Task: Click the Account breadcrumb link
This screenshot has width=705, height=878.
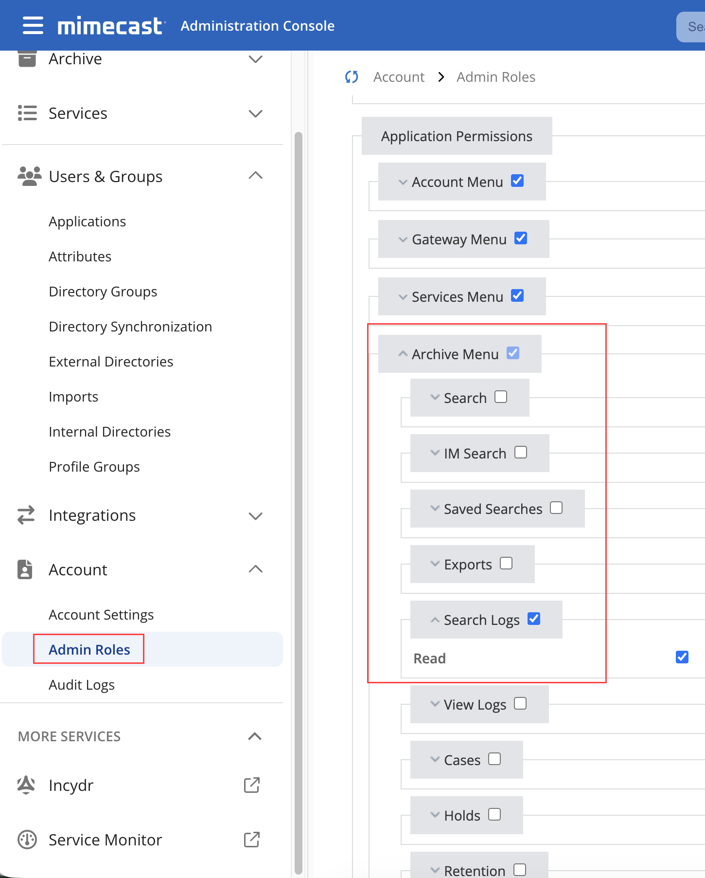Action: coord(399,77)
